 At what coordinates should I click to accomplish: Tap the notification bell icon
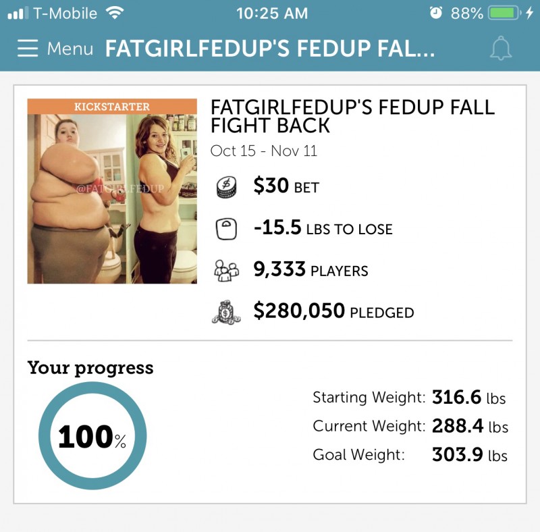pyautogui.click(x=500, y=49)
